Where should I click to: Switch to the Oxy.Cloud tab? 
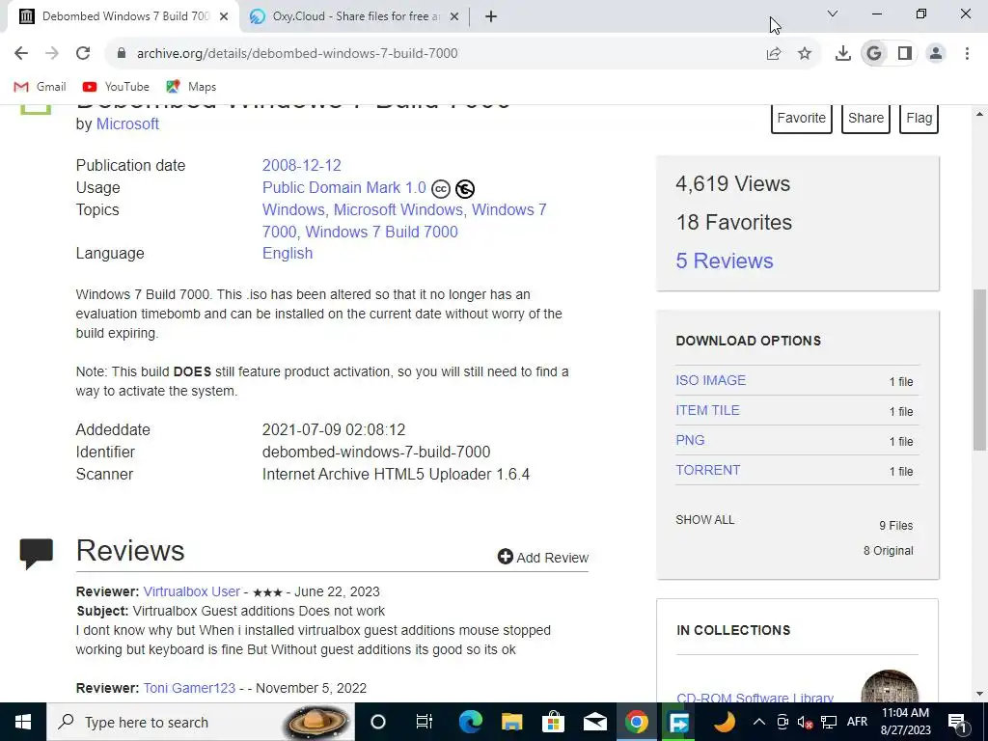[355, 16]
